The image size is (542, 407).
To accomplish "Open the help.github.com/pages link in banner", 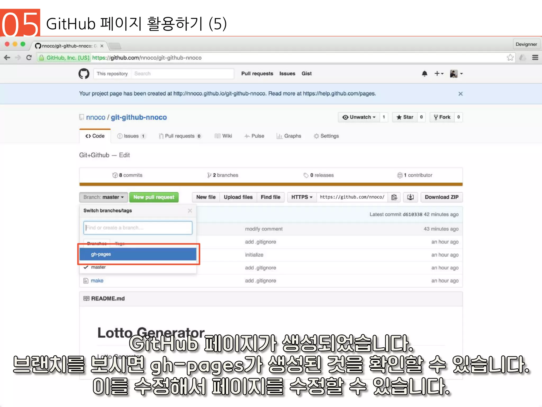I will (339, 94).
